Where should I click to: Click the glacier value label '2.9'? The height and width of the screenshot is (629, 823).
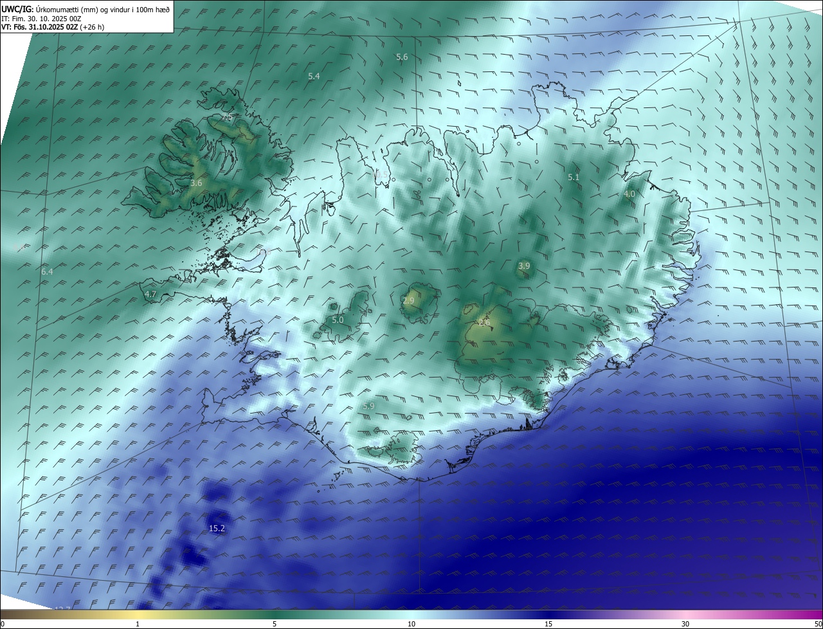pyautogui.click(x=408, y=301)
